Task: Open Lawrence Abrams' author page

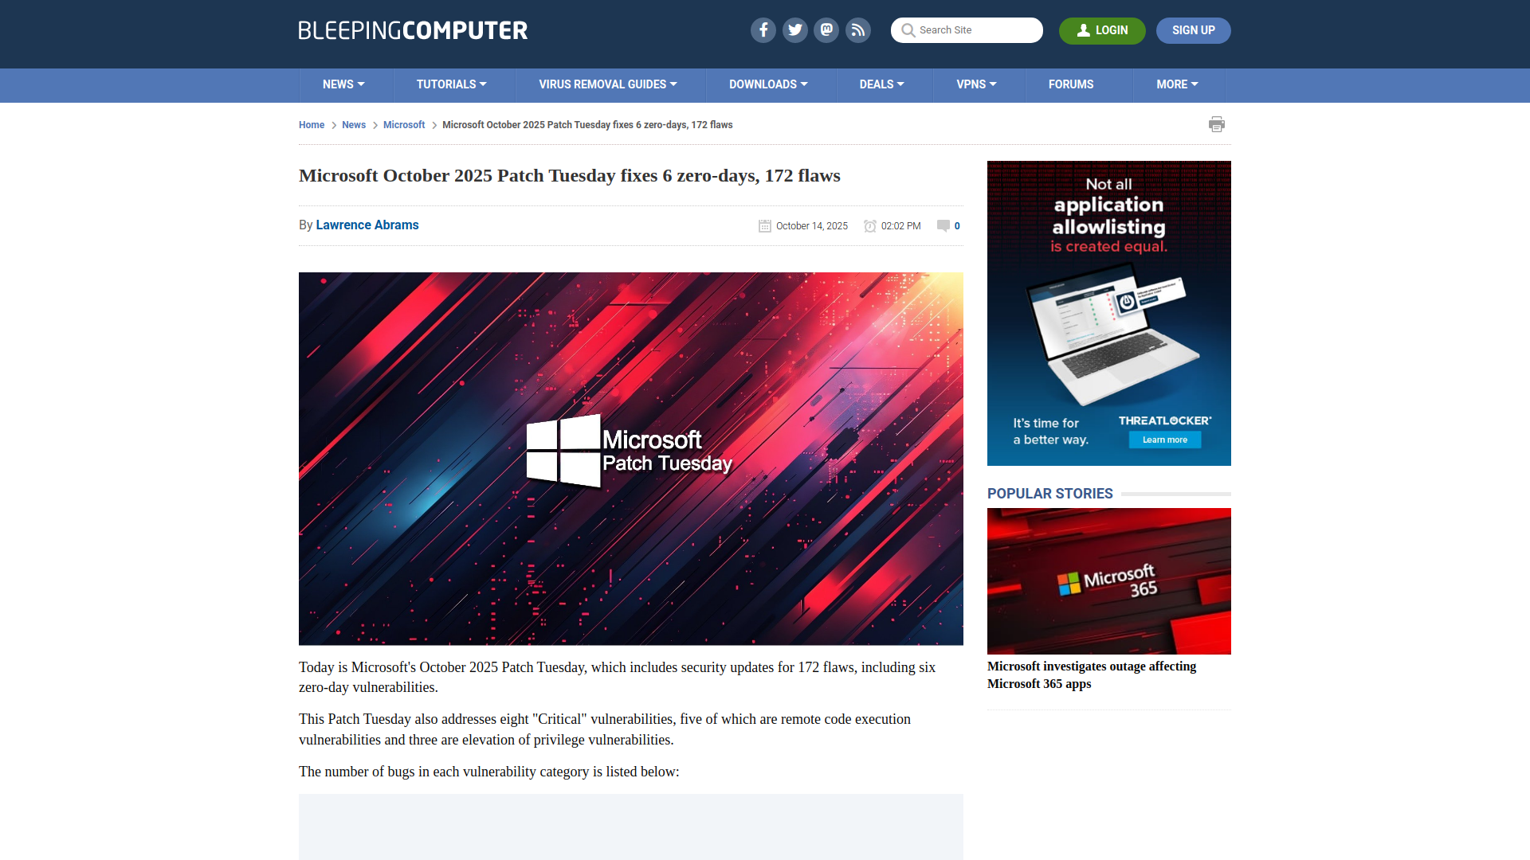Action: (367, 225)
